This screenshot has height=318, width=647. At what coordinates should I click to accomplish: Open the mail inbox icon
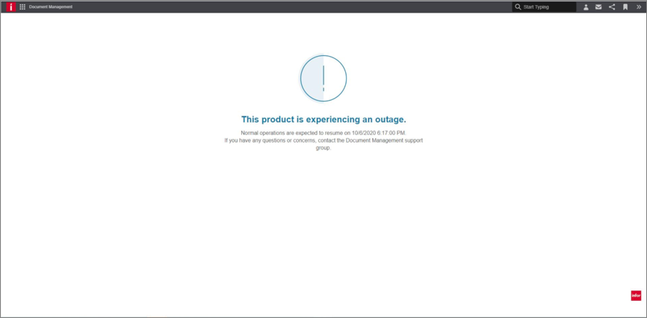click(598, 7)
